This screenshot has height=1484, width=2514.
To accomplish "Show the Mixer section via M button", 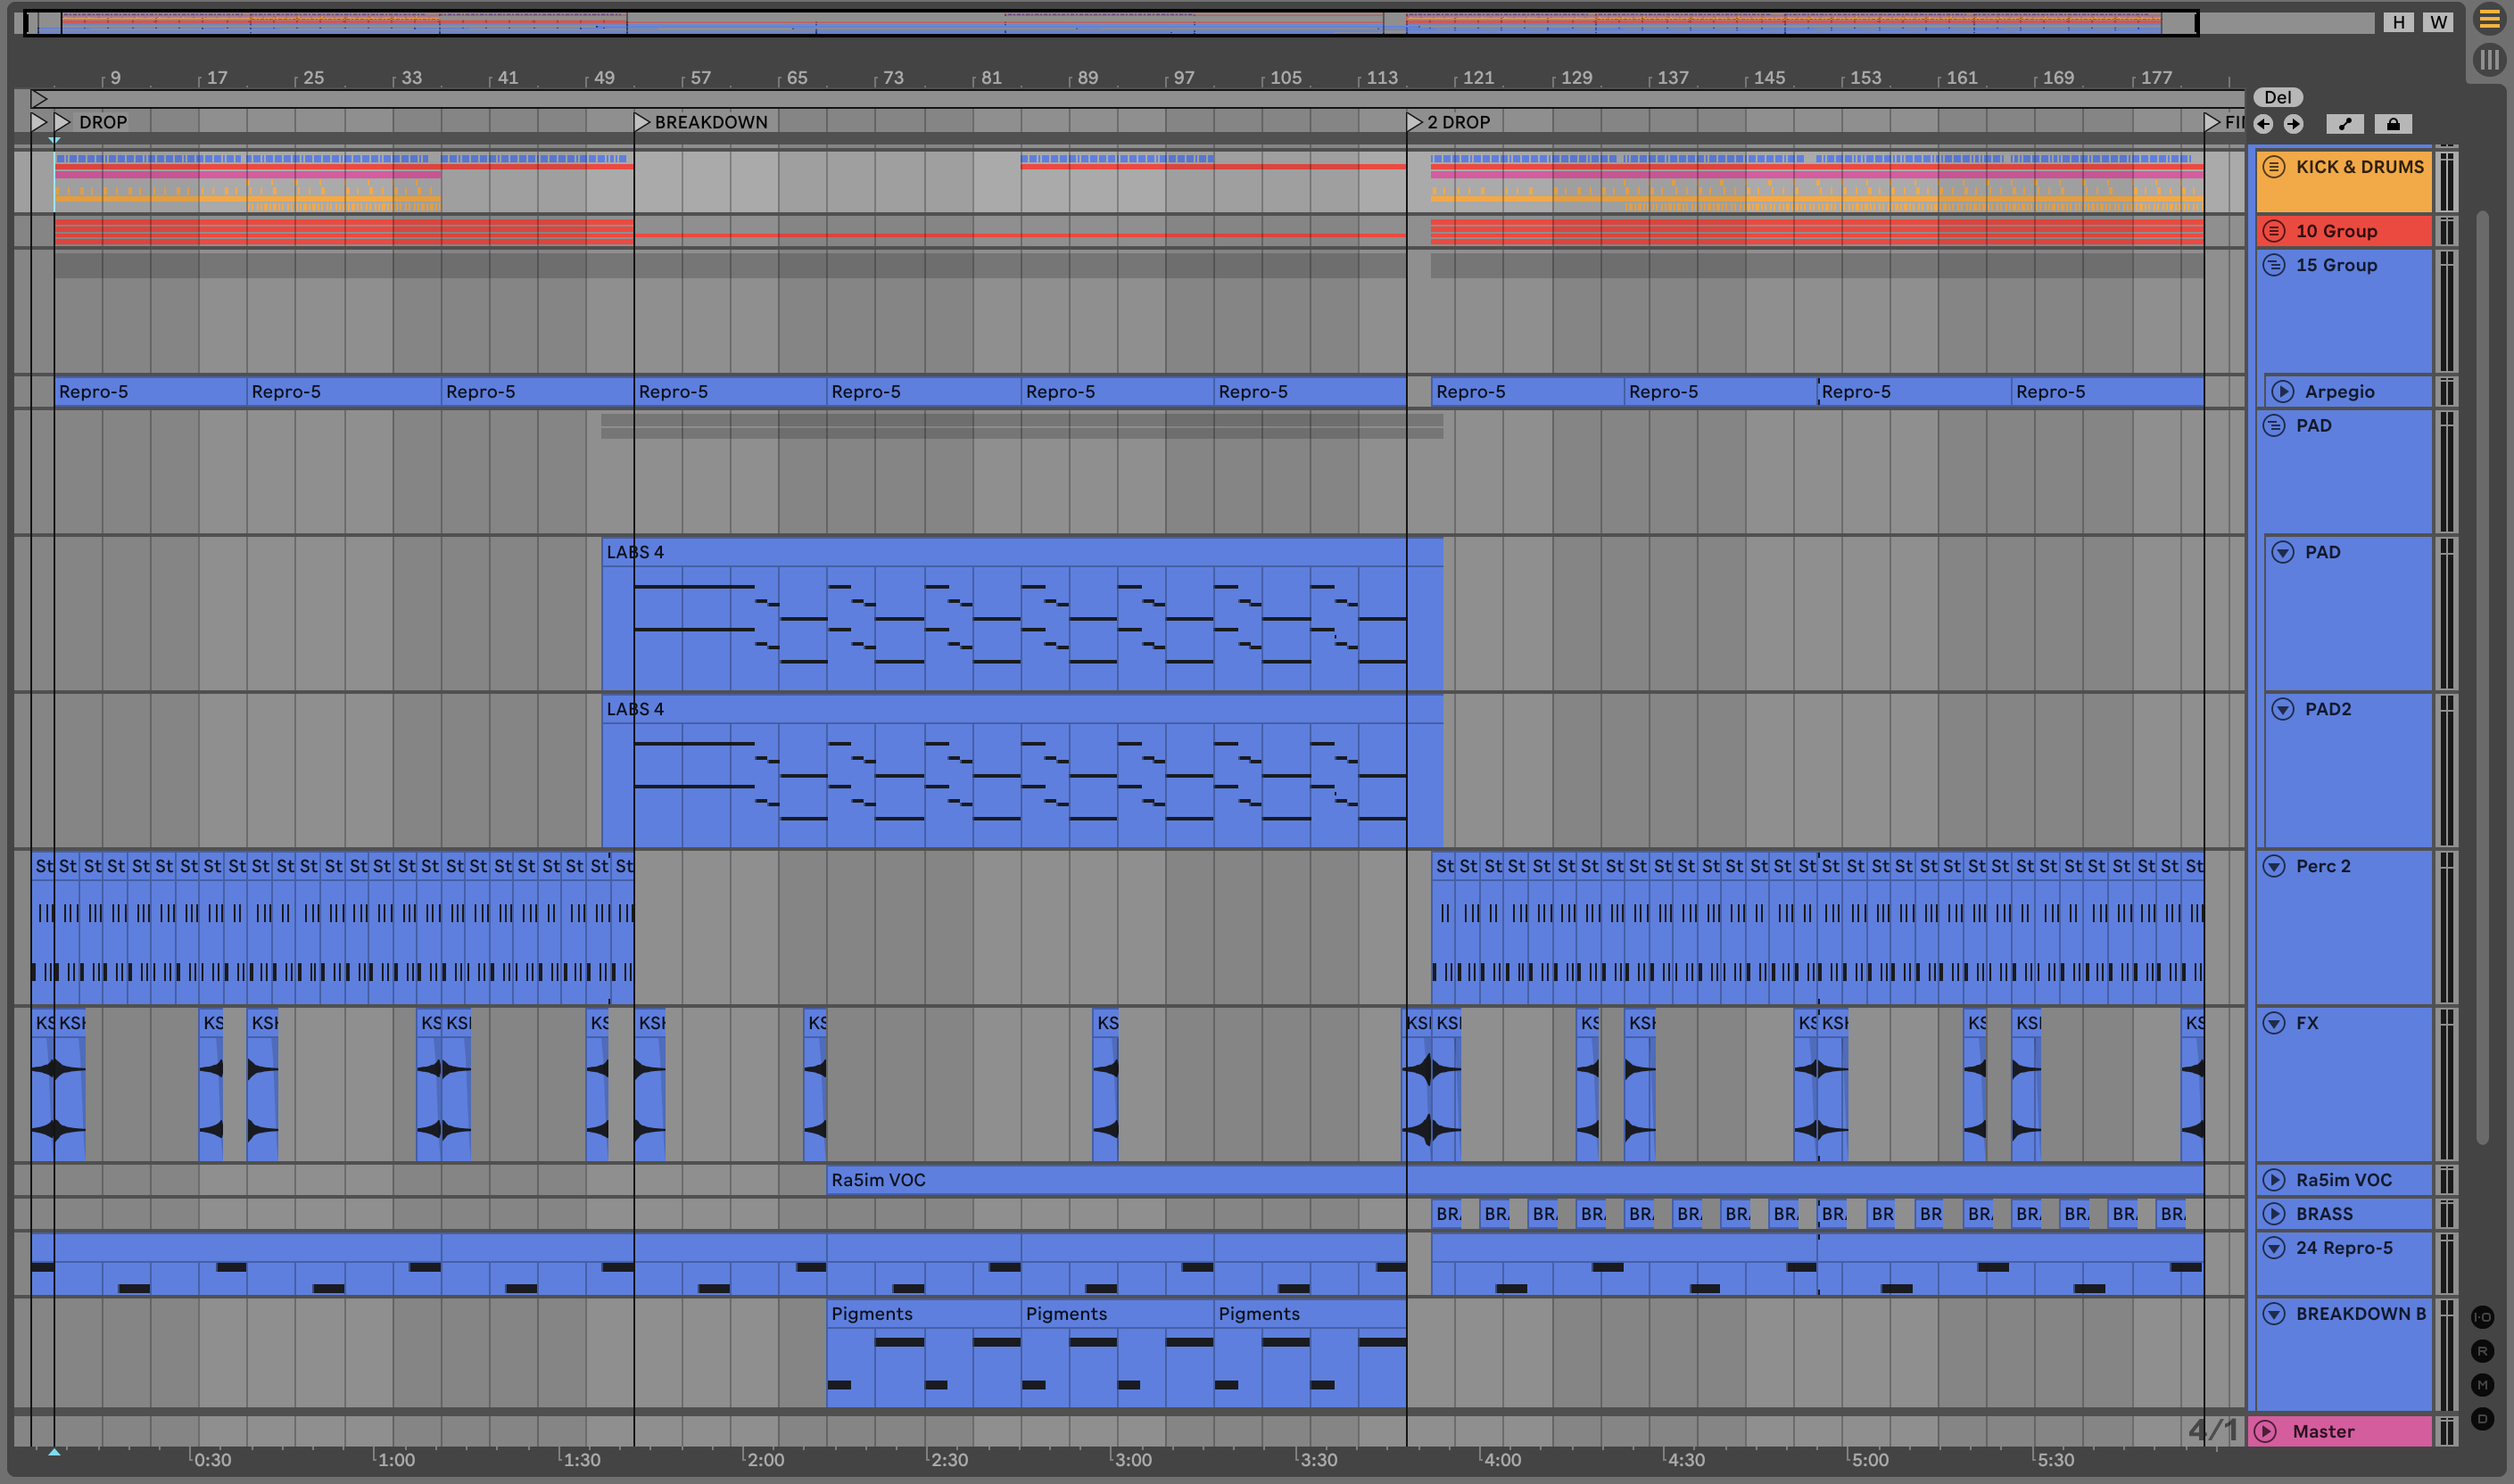I will [x=2482, y=1385].
